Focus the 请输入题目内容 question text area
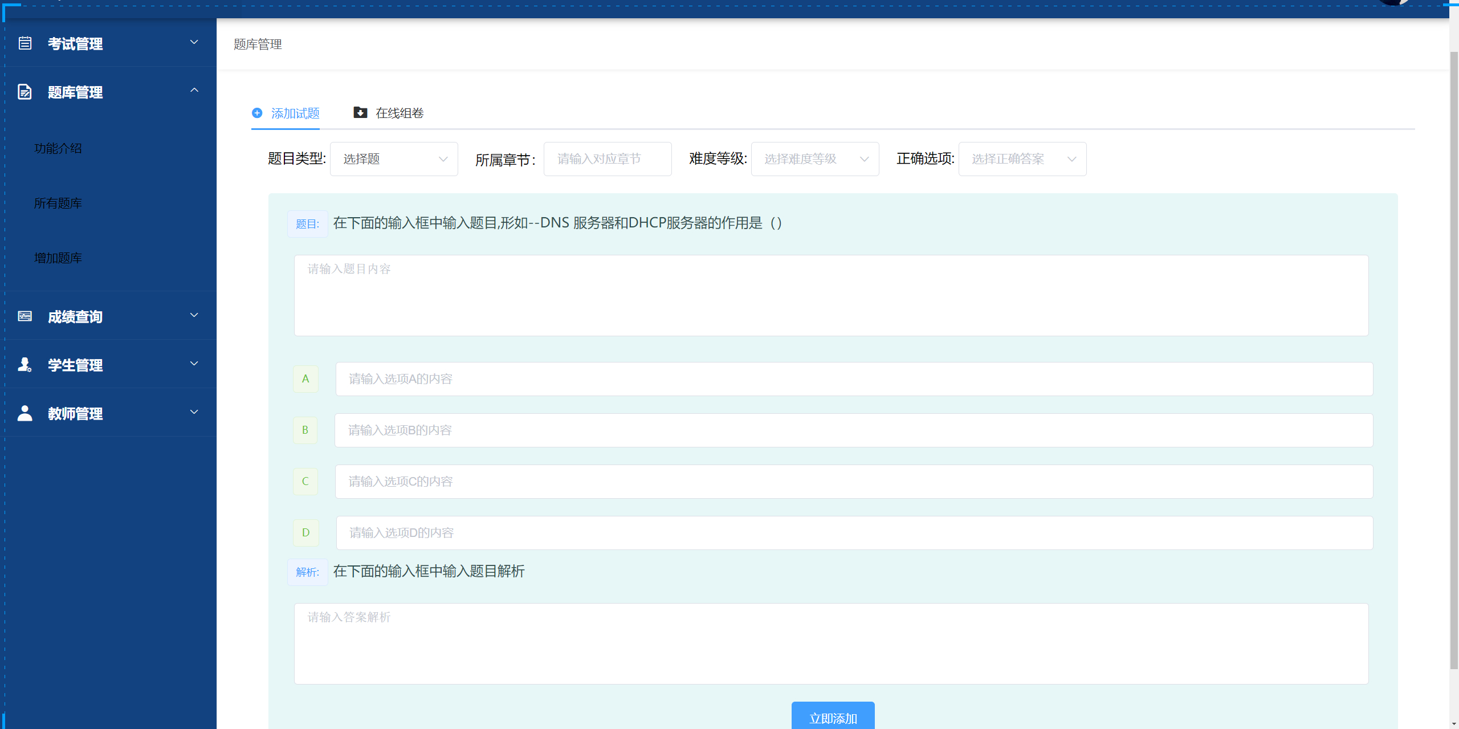This screenshot has height=729, width=1459. point(831,295)
